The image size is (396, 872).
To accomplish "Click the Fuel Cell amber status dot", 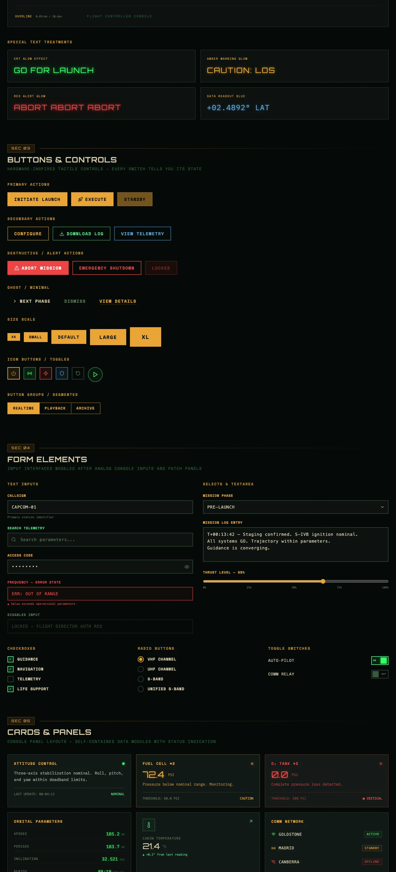I will (252, 764).
